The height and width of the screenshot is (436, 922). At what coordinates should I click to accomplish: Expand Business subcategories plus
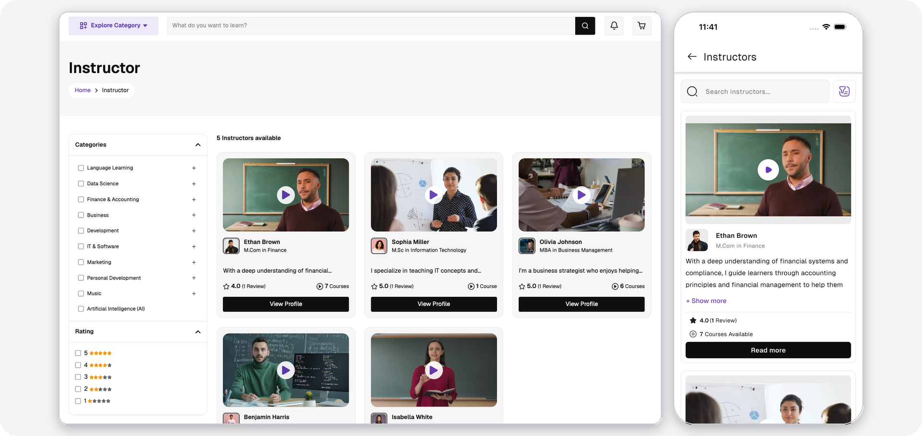[194, 215]
